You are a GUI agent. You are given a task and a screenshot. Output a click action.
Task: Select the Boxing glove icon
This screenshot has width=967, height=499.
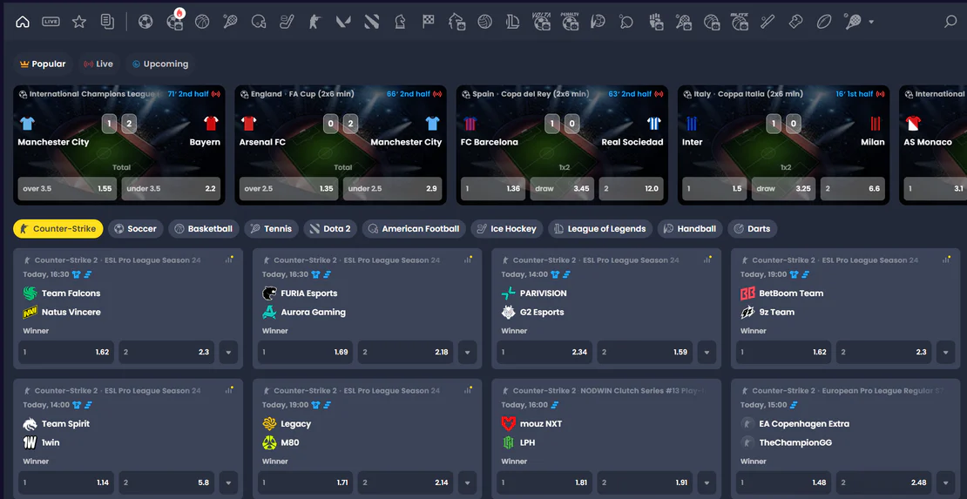(795, 22)
